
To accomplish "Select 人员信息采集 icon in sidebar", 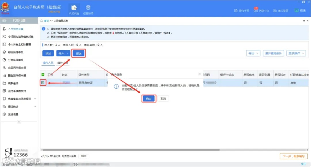I will [4, 29].
